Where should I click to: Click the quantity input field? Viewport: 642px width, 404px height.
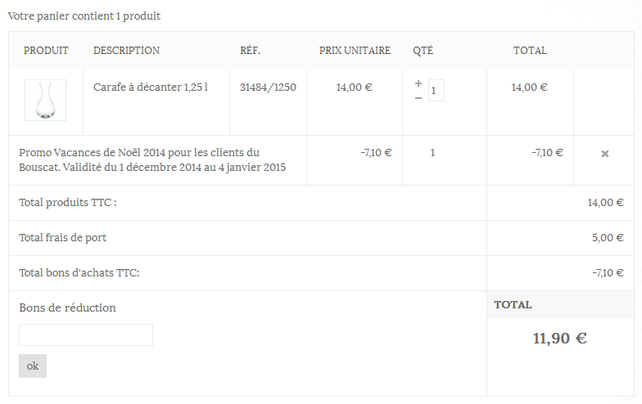point(436,90)
